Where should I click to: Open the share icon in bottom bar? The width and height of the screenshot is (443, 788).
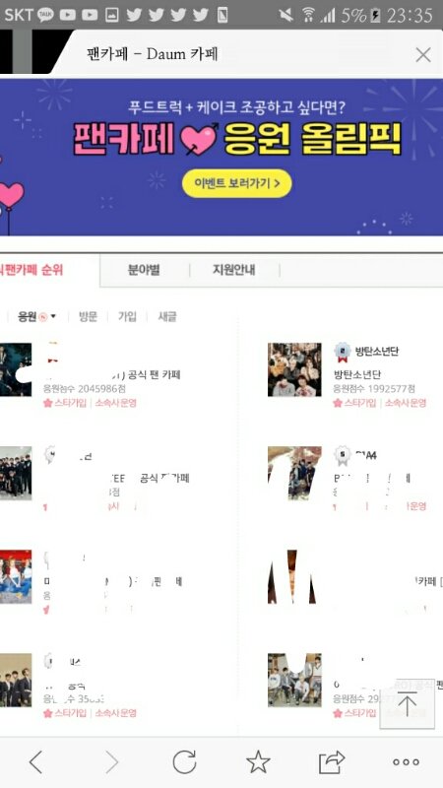click(332, 762)
